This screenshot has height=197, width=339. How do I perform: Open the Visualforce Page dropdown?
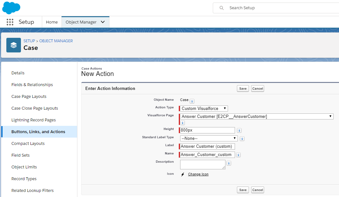[257, 116]
